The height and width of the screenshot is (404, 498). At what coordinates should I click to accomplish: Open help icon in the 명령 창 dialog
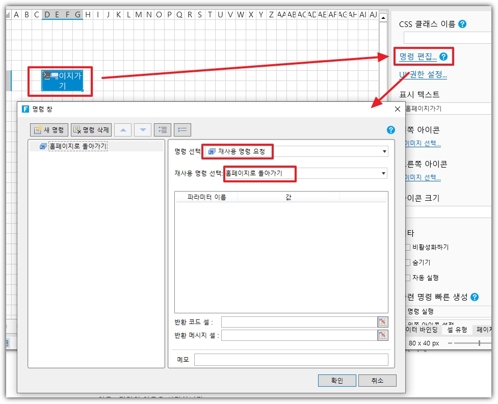pos(391,130)
